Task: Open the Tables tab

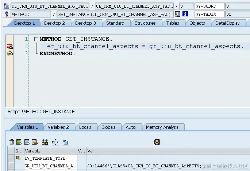Action: click(x=173, y=23)
